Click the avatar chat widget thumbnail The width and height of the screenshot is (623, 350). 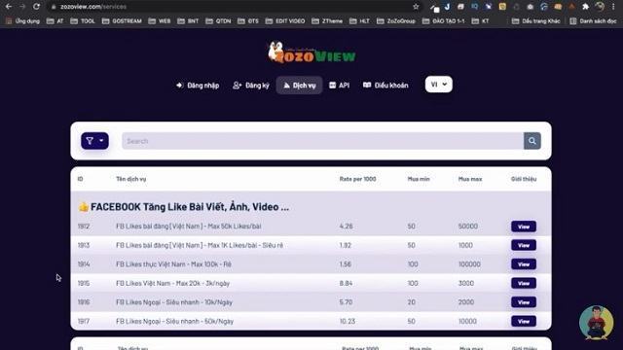click(596, 322)
